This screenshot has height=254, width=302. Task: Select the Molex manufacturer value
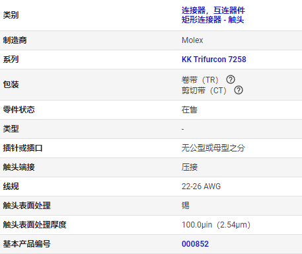(x=192, y=40)
